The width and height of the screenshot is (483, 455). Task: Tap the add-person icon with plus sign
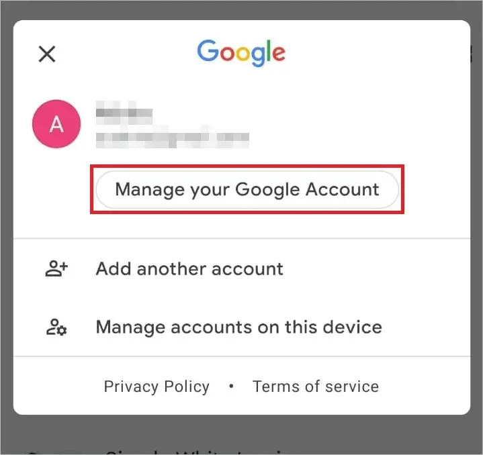click(x=56, y=268)
